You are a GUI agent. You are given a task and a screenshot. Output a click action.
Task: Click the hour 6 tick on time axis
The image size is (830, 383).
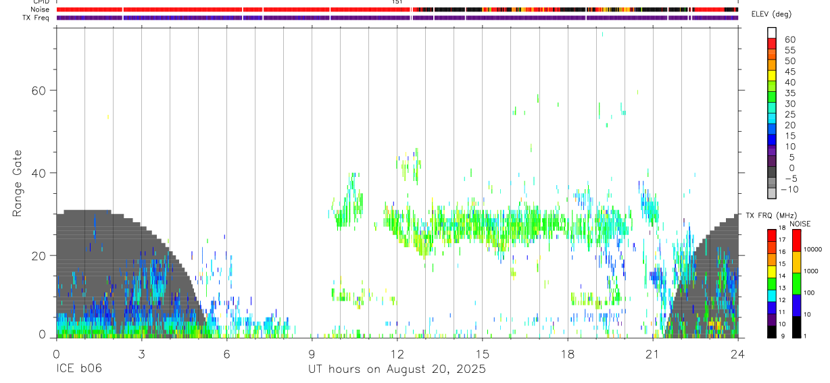click(x=226, y=354)
